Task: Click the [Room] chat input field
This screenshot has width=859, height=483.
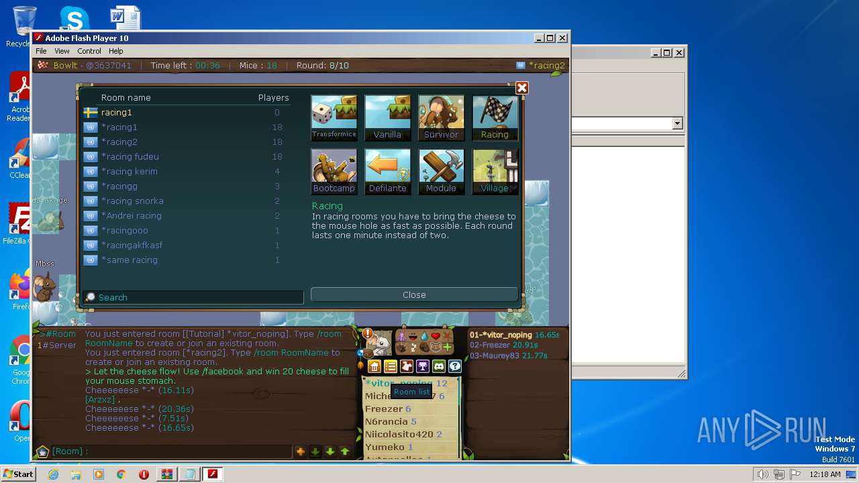Action: [171, 451]
